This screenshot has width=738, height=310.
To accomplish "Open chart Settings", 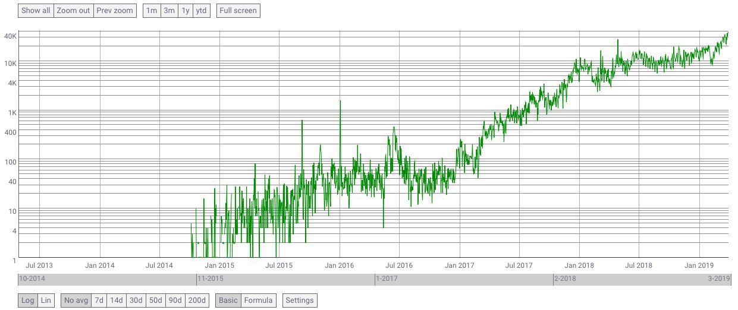I will point(300,300).
